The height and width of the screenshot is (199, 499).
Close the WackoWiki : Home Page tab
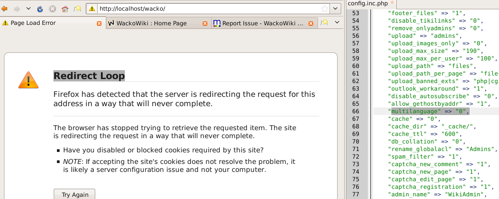205,23
